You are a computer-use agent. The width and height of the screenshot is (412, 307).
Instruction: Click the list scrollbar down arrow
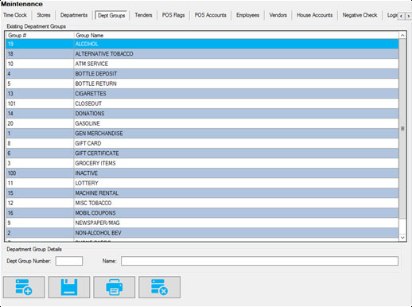tap(402, 238)
